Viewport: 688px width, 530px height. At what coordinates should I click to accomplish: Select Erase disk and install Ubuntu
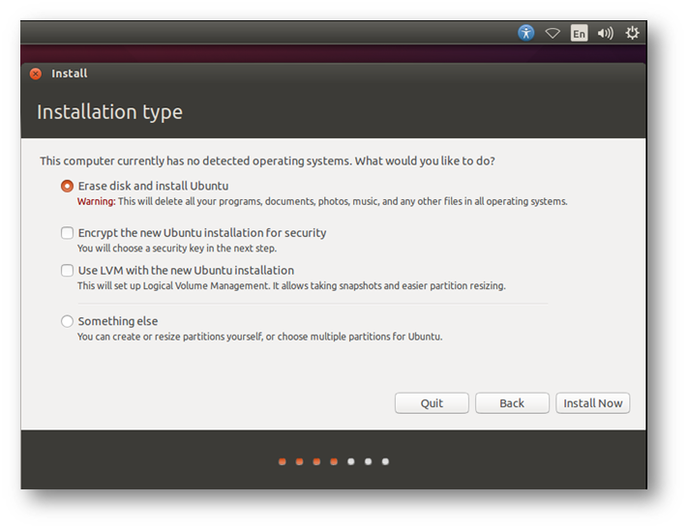67,187
